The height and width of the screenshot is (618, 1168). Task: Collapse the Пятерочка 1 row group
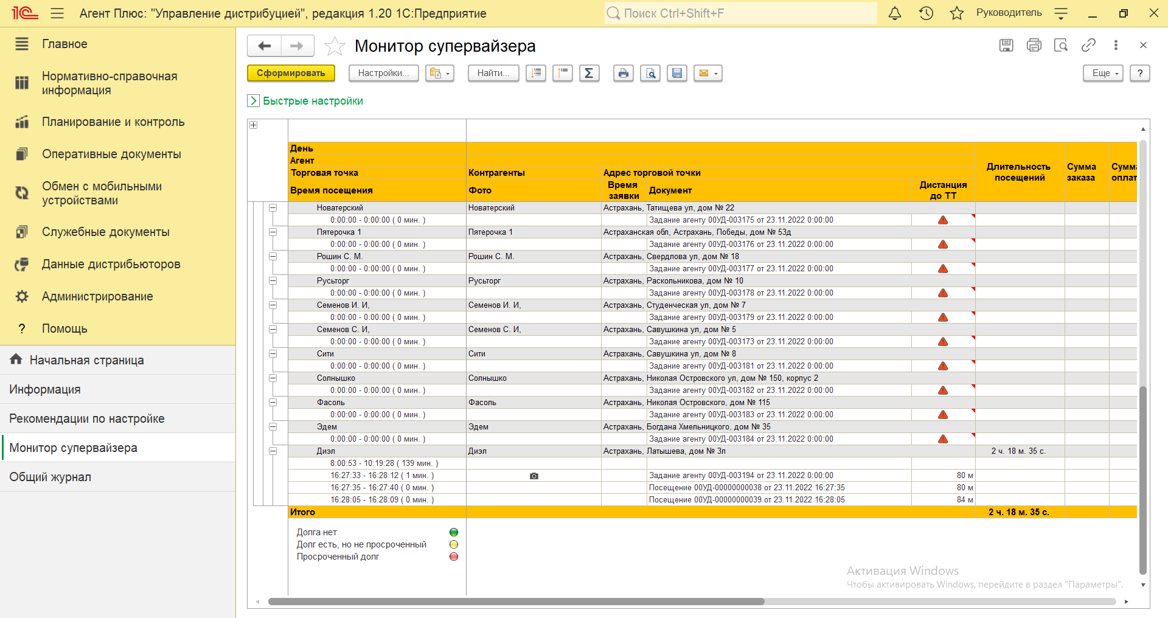click(x=273, y=232)
